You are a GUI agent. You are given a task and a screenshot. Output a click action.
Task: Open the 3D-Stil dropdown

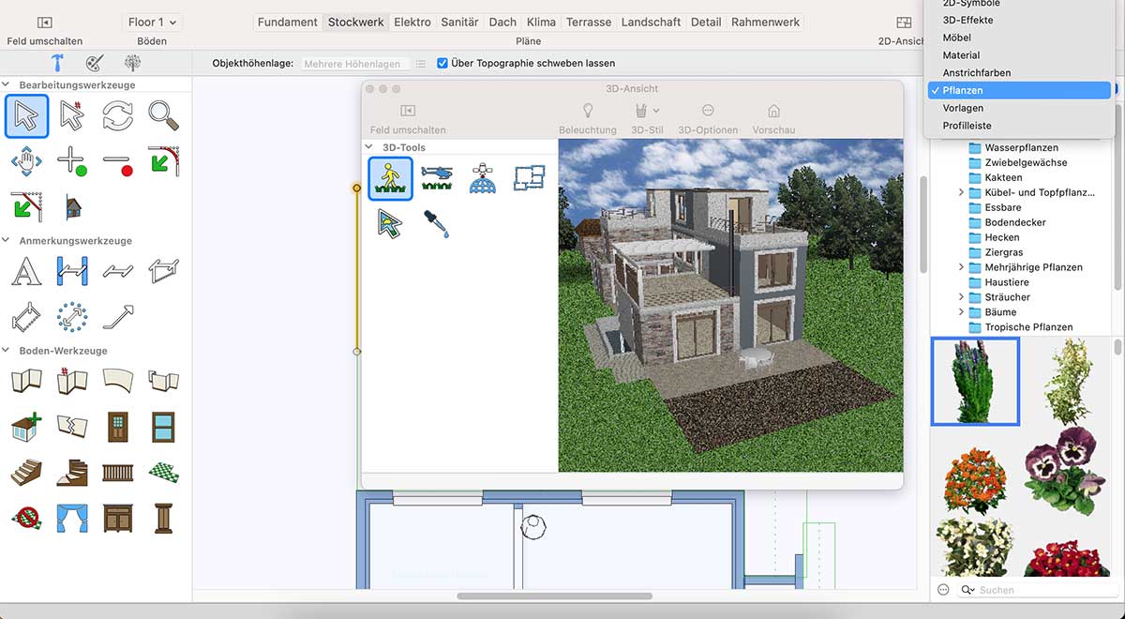(x=646, y=112)
